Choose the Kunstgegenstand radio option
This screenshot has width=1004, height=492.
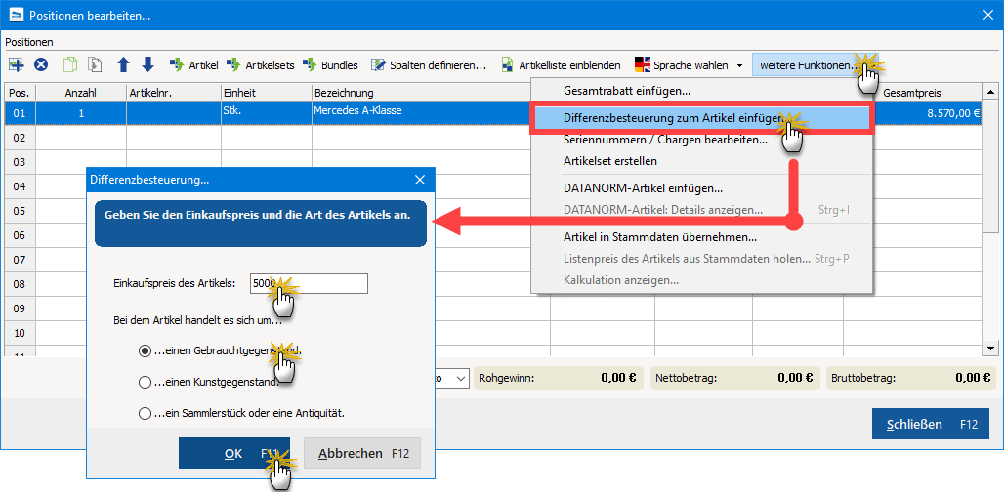pyautogui.click(x=146, y=382)
